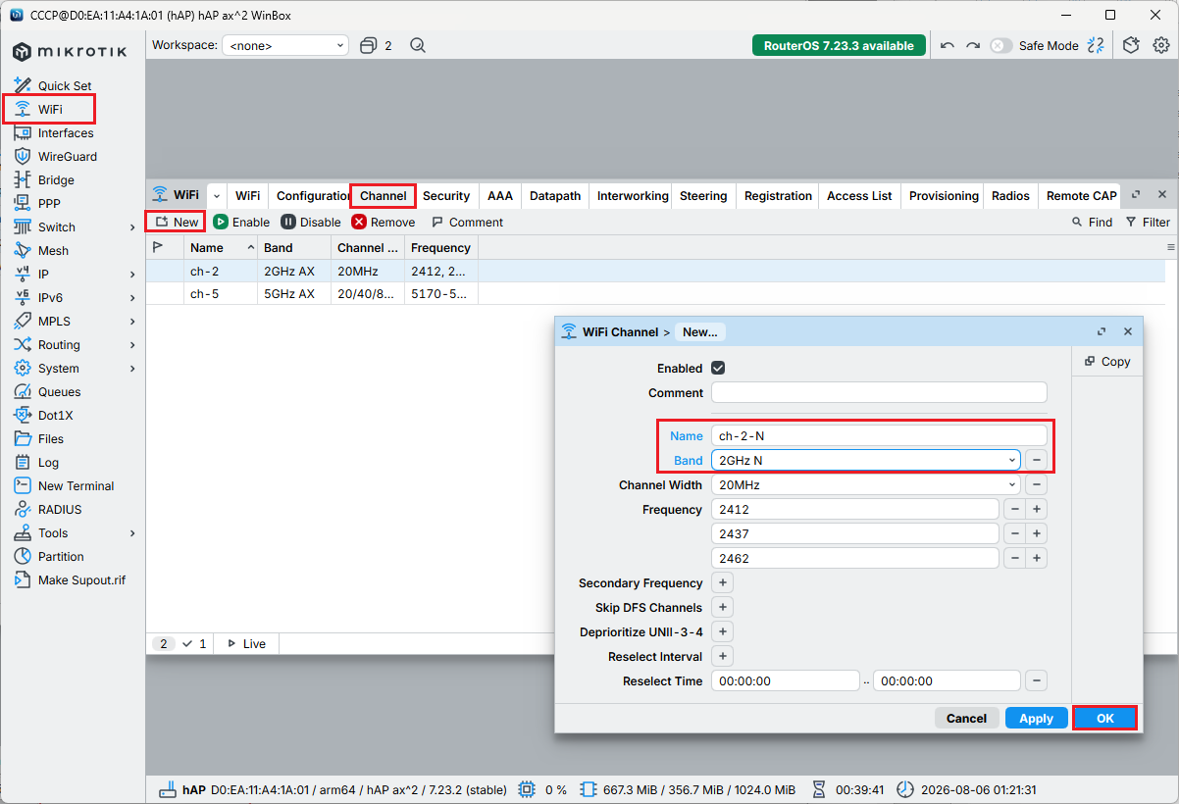The image size is (1179, 804).
Task: Click Copy in the dialog side panel
Action: click(1107, 361)
